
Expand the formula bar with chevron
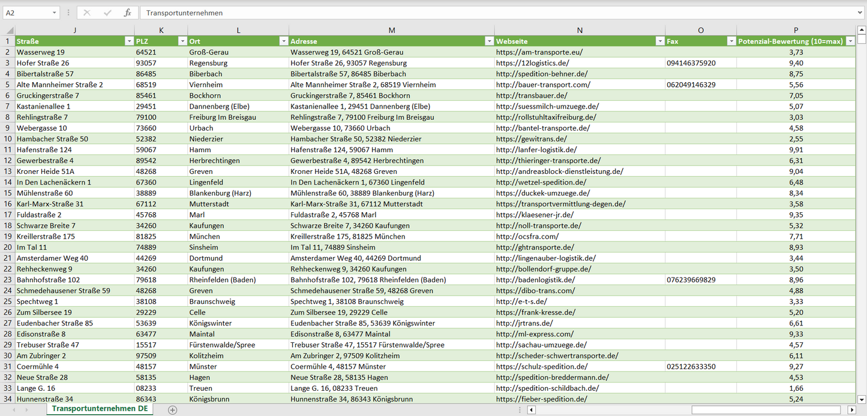(860, 13)
